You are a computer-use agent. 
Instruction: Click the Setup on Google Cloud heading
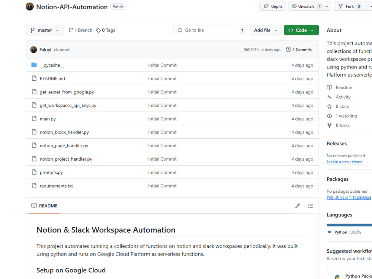click(71, 270)
